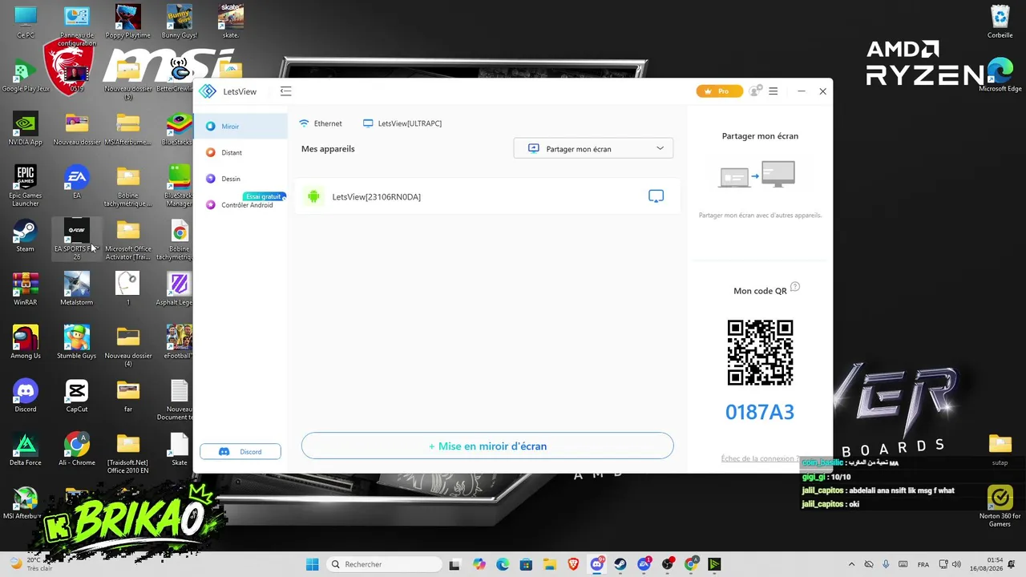Open Brave browser from the taskbar

point(573,564)
